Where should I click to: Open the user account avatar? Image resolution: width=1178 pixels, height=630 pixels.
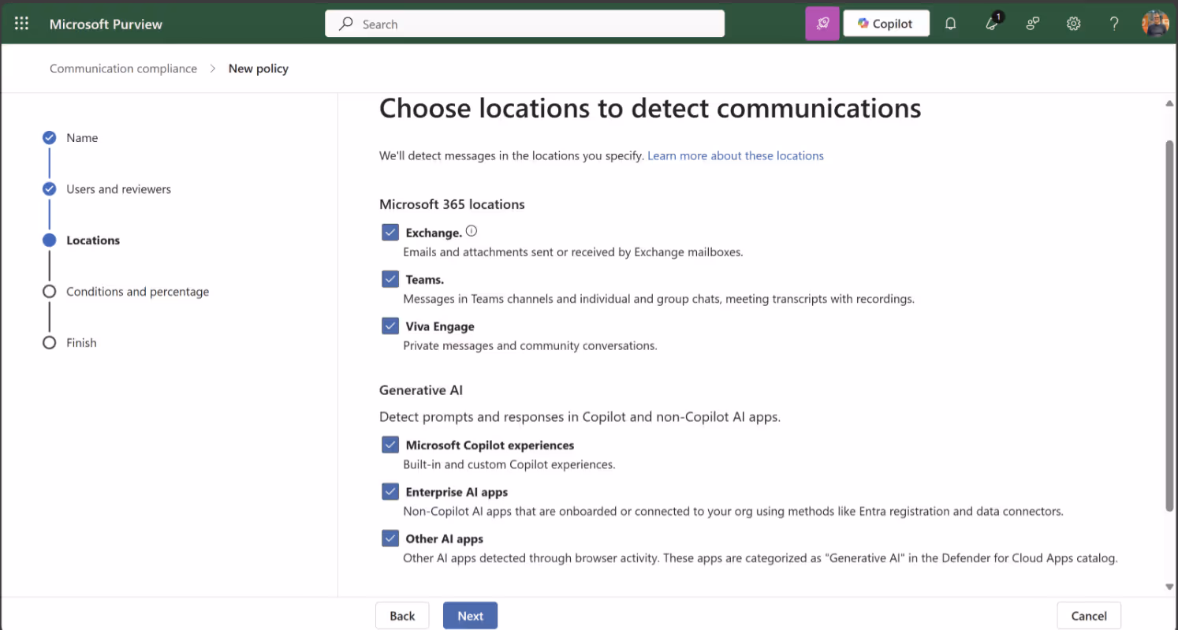click(x=1155, y=24)
